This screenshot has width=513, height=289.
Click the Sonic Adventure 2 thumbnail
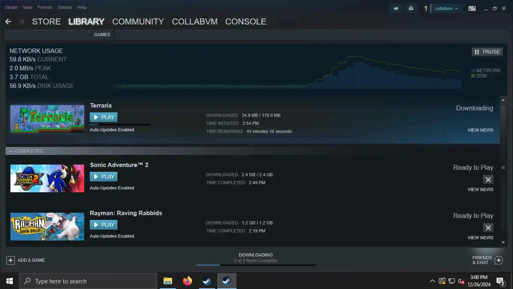(47, 178)
